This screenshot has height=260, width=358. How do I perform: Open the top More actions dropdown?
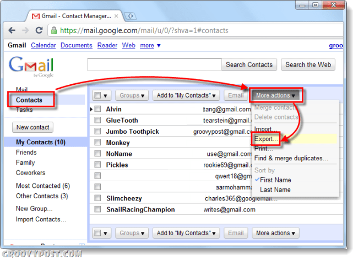(275, 95)
